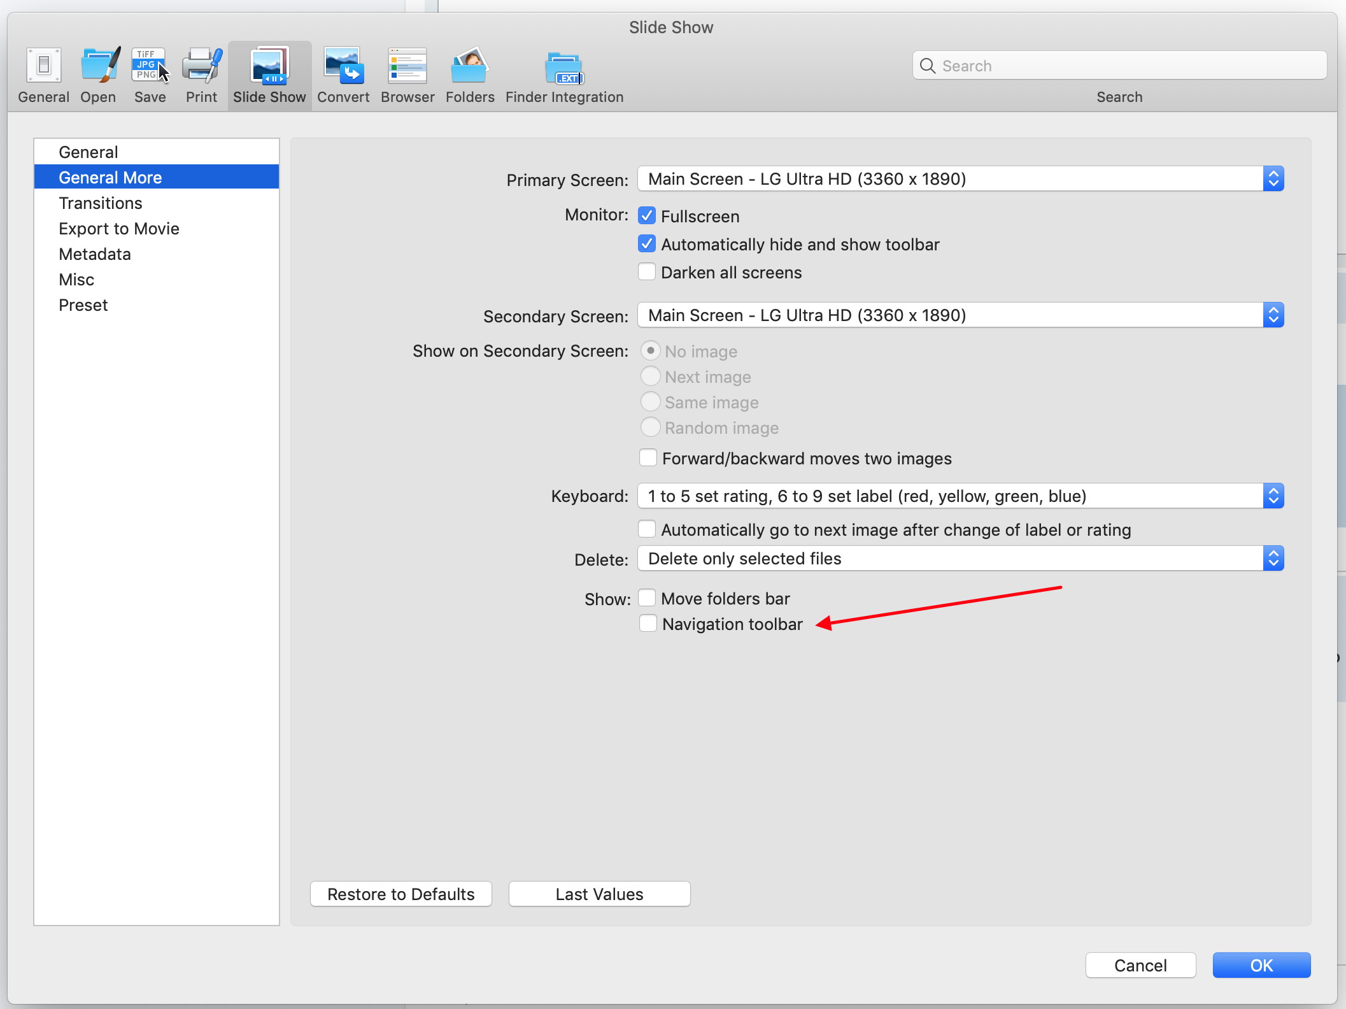Select the Slide Show preferences icon
This screenshot has height=1009, width=1346.
pos(269,66)
